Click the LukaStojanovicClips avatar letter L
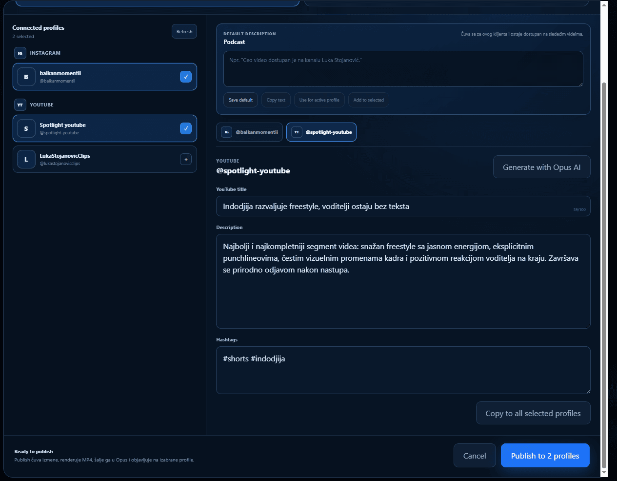 (x=26, y=159)
